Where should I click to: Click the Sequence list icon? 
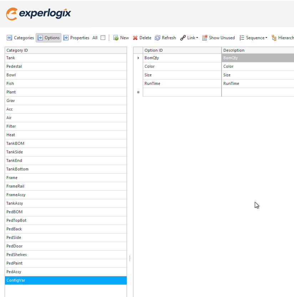coord(242,38)
